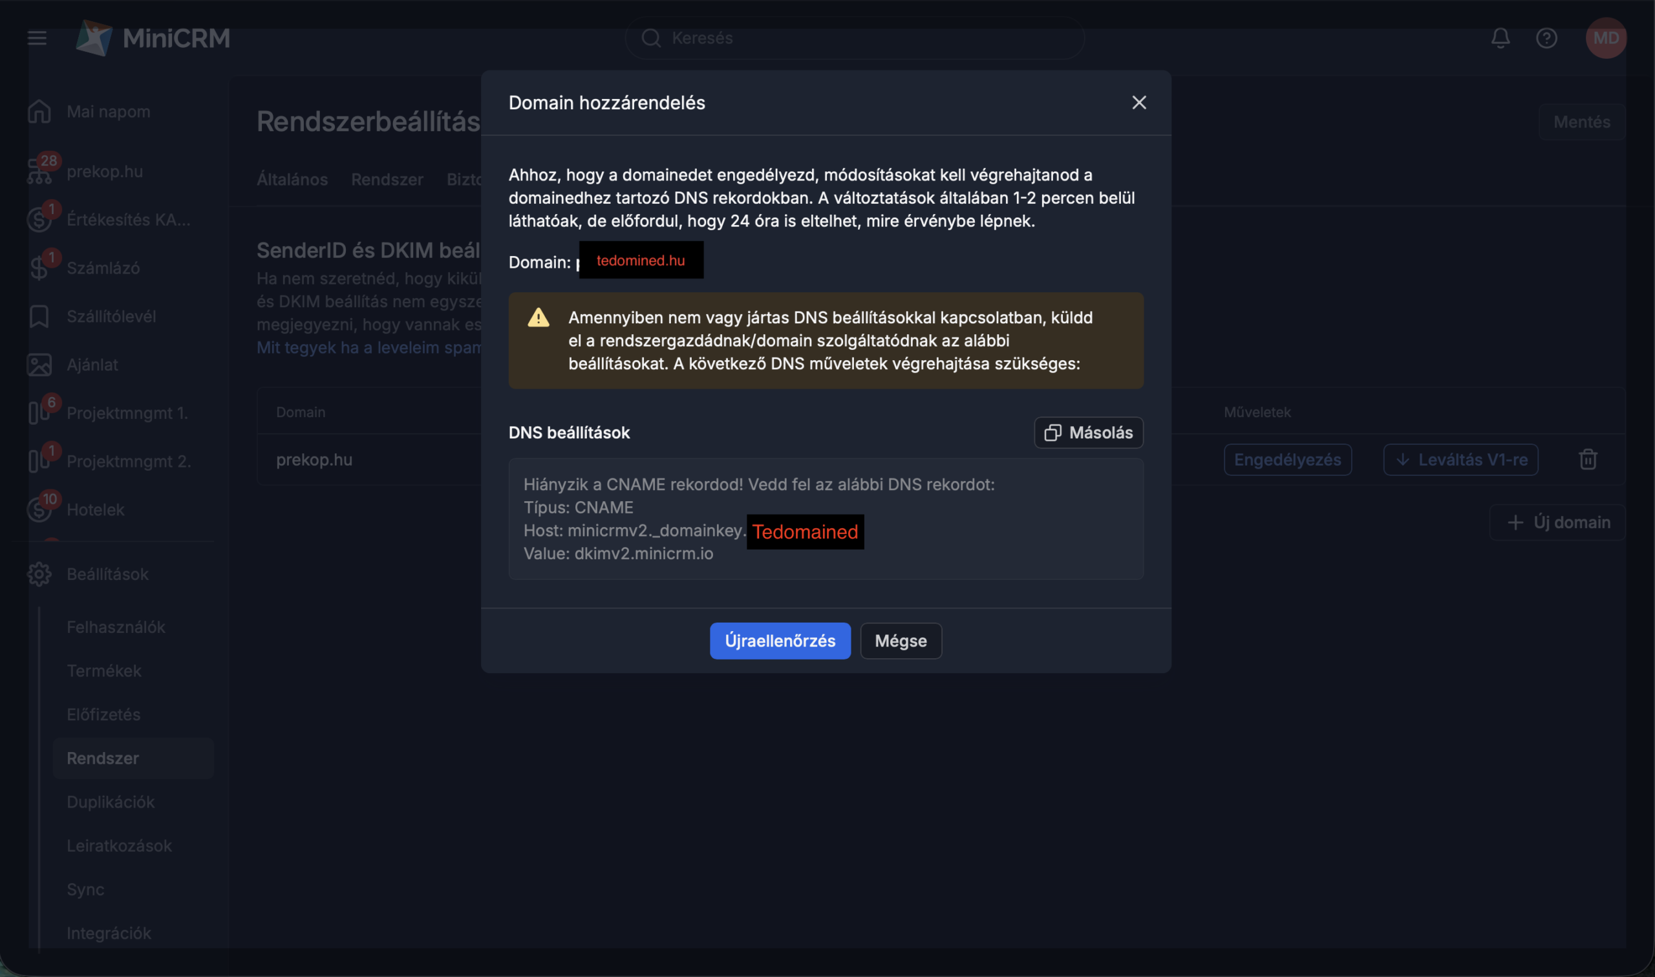Close the Domain hozzárendelés dialog

tap(1138, 103)
